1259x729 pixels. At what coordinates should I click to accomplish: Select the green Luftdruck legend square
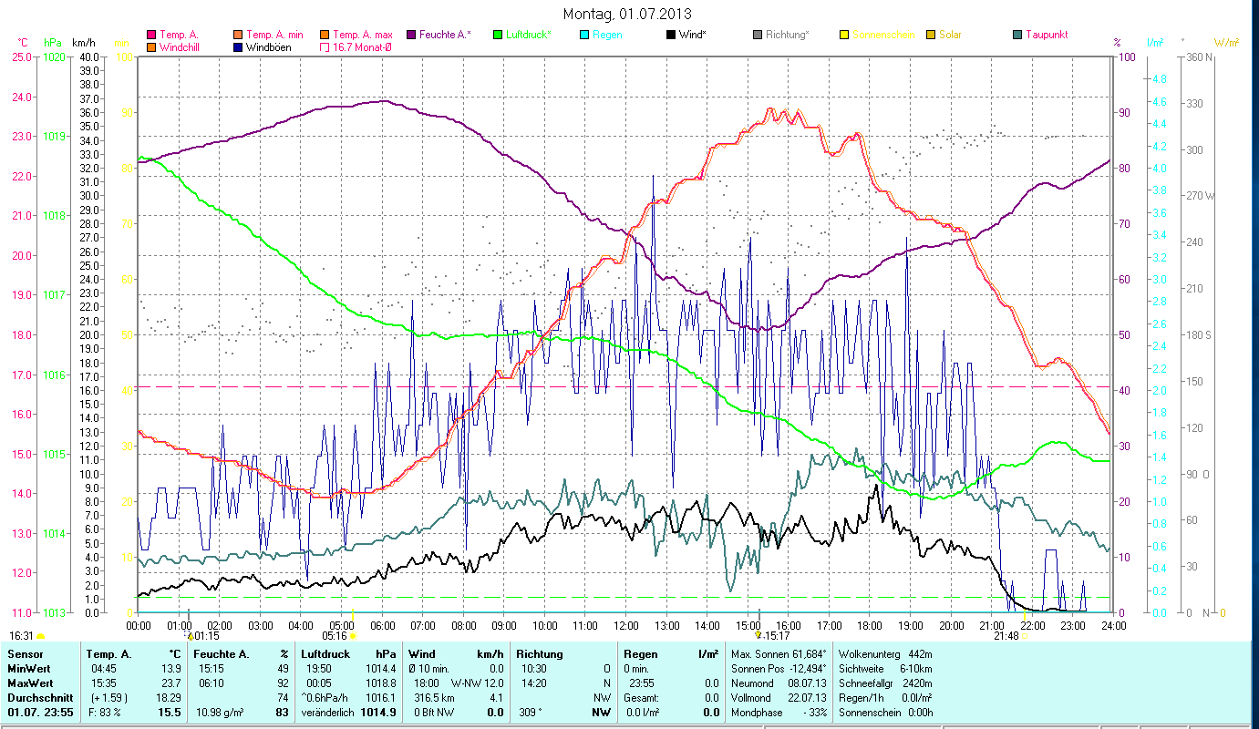click(497, 35)
